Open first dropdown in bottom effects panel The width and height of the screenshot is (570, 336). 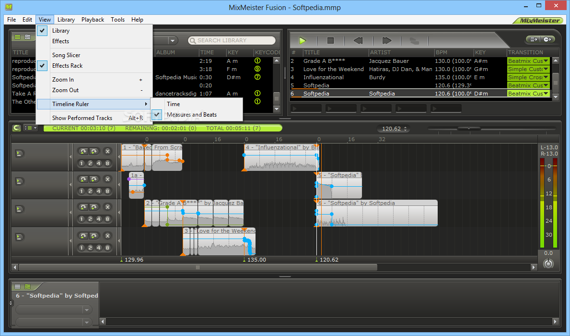coord(86,310)
